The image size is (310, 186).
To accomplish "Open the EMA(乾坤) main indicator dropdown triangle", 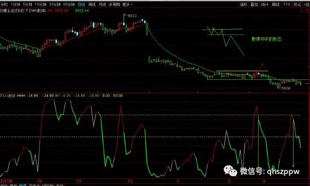I will pyautogui.click(x=27, y=10).
